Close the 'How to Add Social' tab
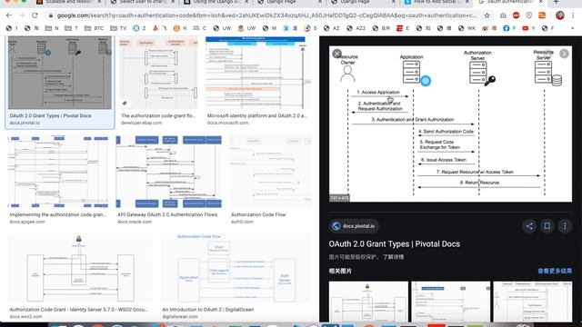This screenshot has width=582, height=327. tap(467, 2)
